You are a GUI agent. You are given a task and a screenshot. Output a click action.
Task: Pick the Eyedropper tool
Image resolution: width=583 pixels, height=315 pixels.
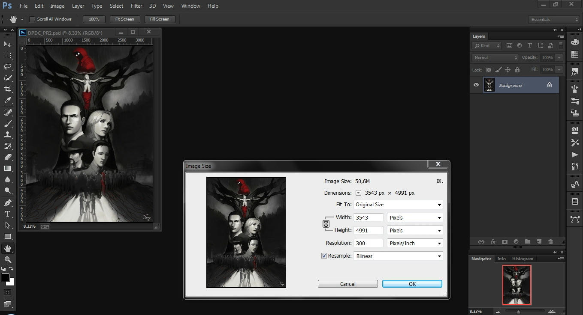pyautogui.click(x=8, y=100)
